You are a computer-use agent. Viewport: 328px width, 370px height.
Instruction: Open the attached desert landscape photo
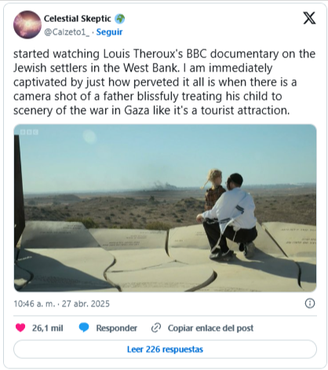click(x=165, y=208)
